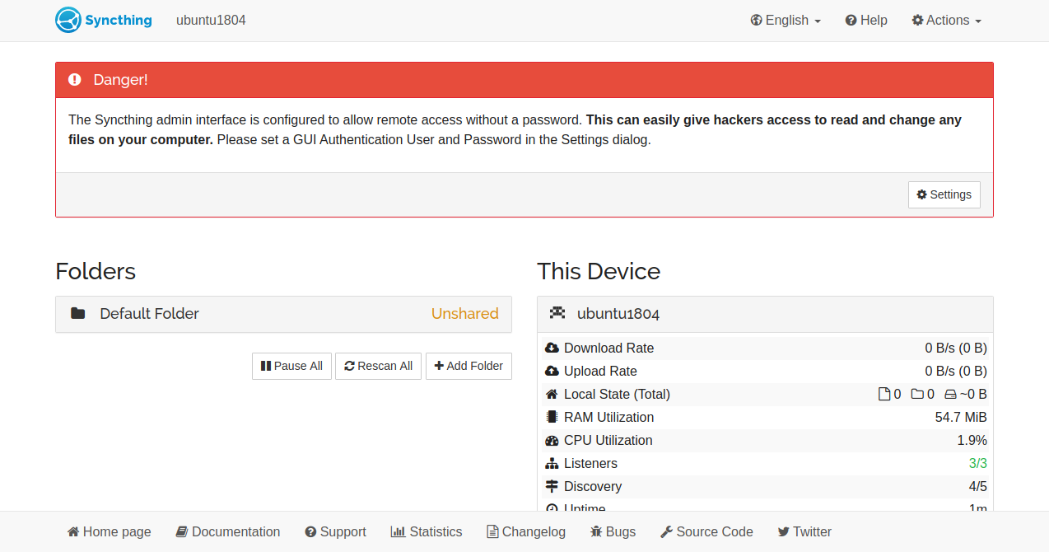
Task: Open the Actions menu
Action: click(x=947, y=21)
